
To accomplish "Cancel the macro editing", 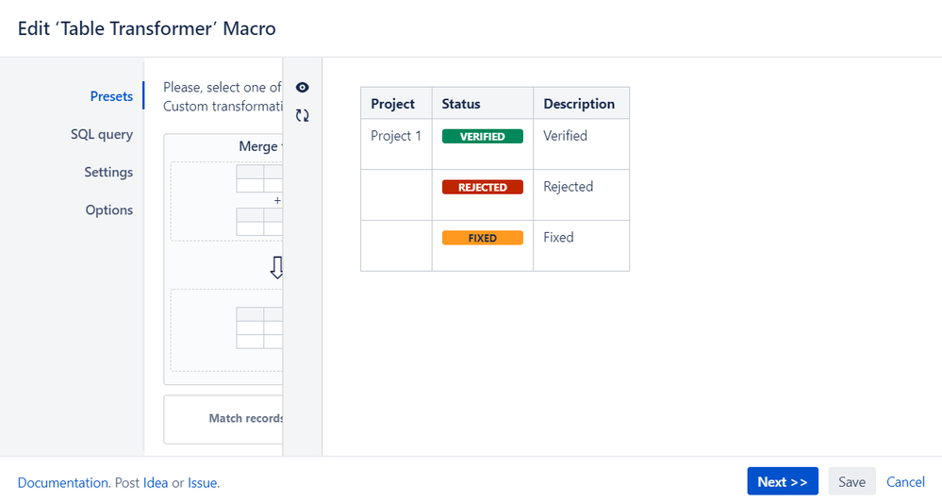I will (905, 481).
